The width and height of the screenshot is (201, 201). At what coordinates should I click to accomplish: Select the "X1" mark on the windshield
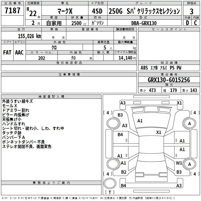point(159,132)
